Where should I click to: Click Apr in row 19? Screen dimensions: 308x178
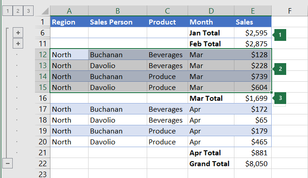pyautogui.click(x=211, y=131)
